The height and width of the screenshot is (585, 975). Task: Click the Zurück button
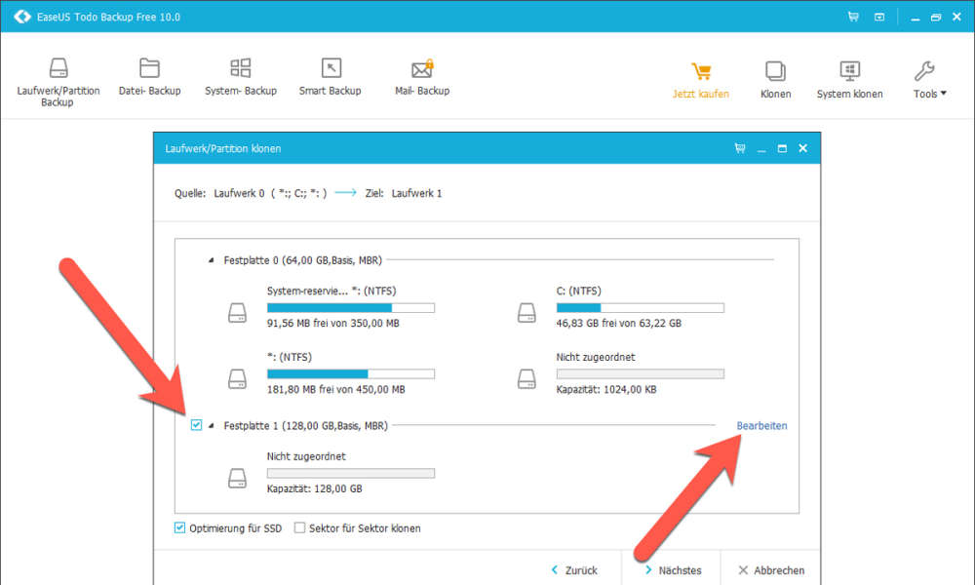click(x=574, y=570)
